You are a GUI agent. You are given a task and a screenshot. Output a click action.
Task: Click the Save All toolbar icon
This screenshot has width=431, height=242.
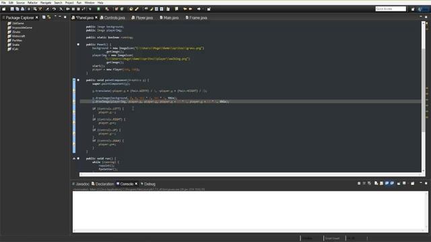[x=18, y=9]
